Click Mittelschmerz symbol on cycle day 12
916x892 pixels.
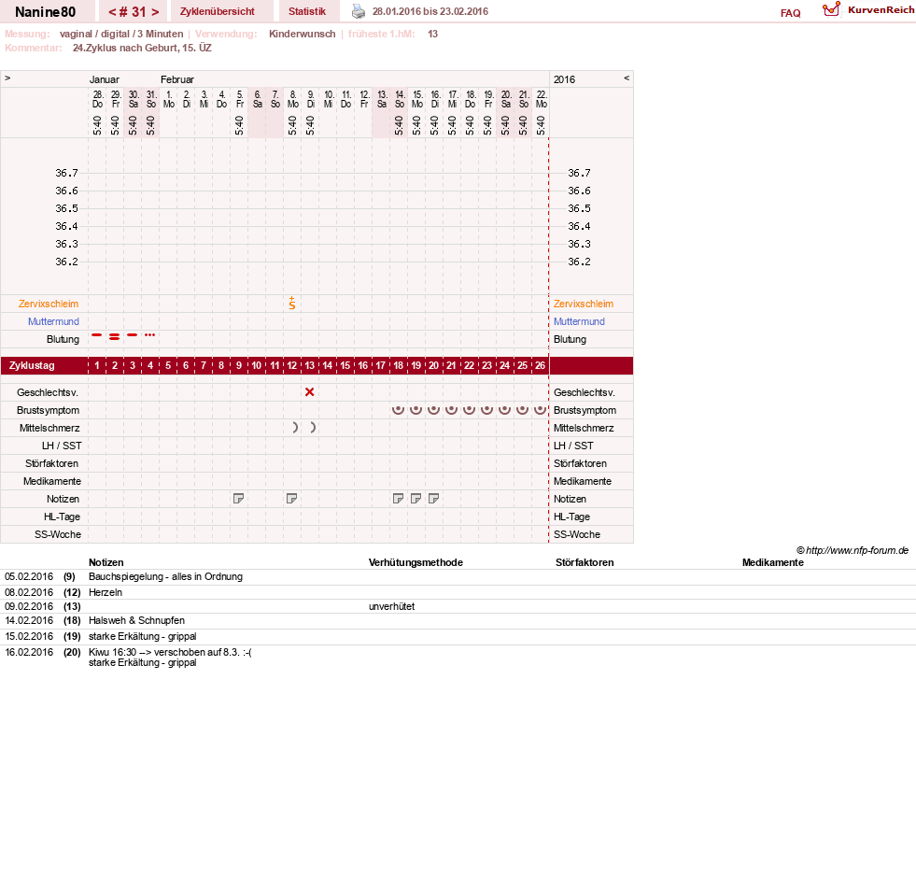click(295, 427)
